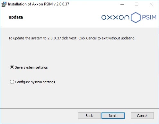Click the "Save system settings" label text
This screenshot has height=124, width=159.
(31, 67)
